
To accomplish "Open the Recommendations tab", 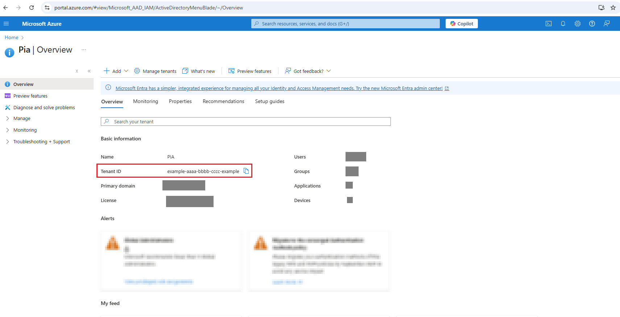I will [223, 101].
